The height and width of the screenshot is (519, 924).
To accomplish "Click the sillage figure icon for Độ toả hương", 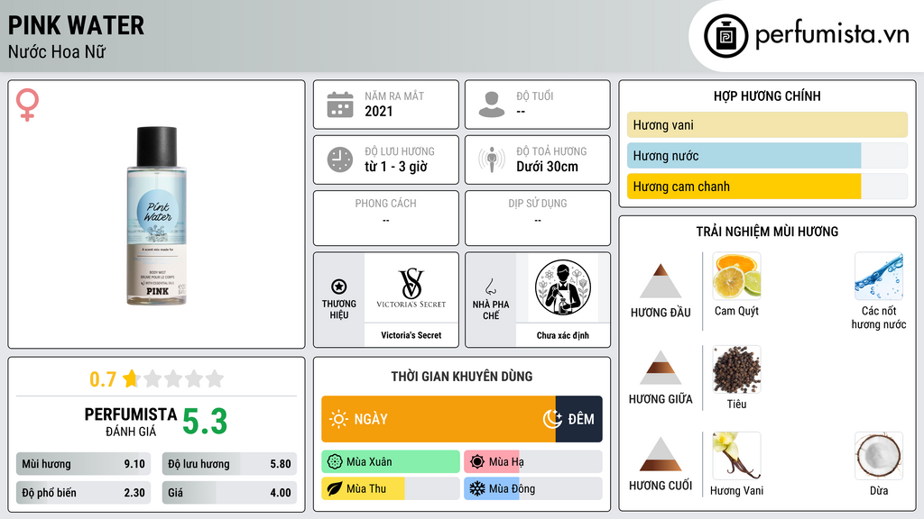I will point(492,159).
